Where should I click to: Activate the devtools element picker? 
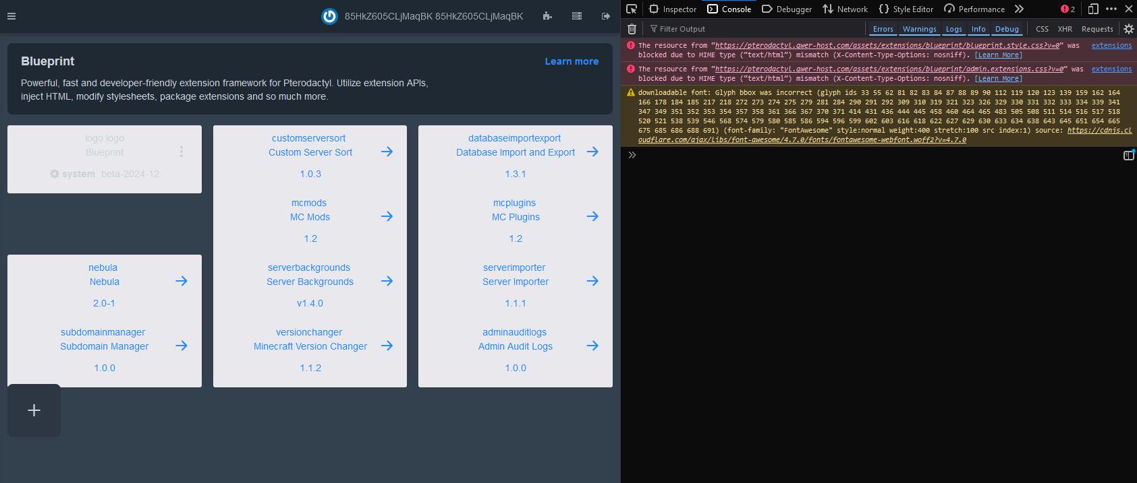632,9
